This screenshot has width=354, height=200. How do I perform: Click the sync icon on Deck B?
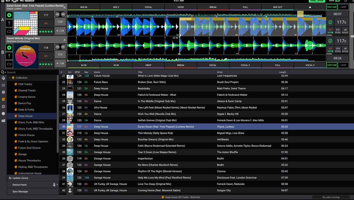[330, 41]
